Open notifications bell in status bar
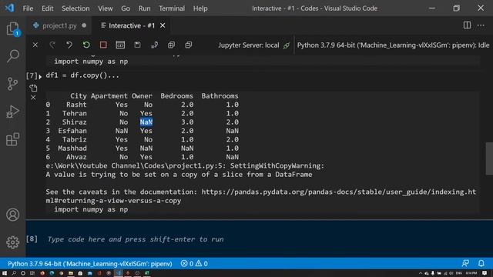 (481, 263)
